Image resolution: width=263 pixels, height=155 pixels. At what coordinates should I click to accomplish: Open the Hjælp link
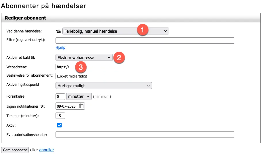60,47
